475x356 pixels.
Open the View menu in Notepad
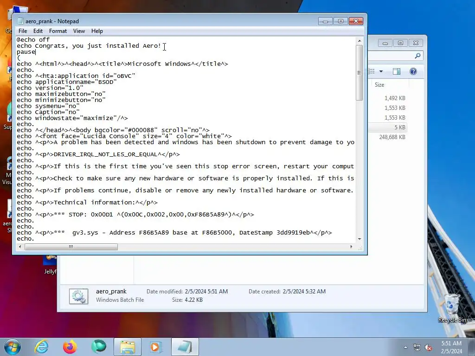click(x=79, y=31)
